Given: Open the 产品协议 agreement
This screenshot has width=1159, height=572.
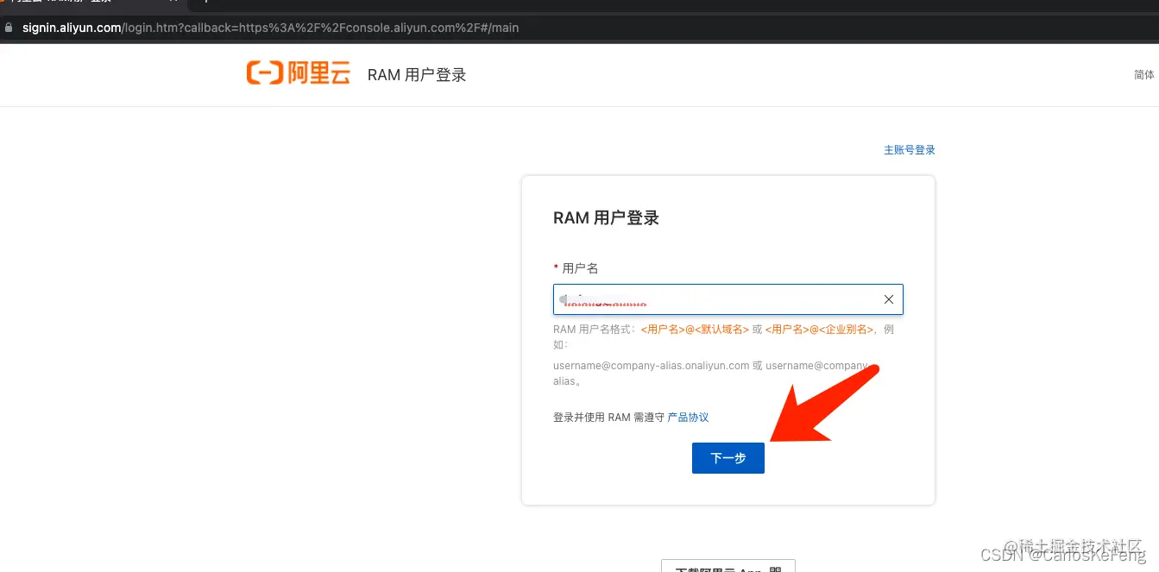Looking at the screenshot, I should [688, 417].
